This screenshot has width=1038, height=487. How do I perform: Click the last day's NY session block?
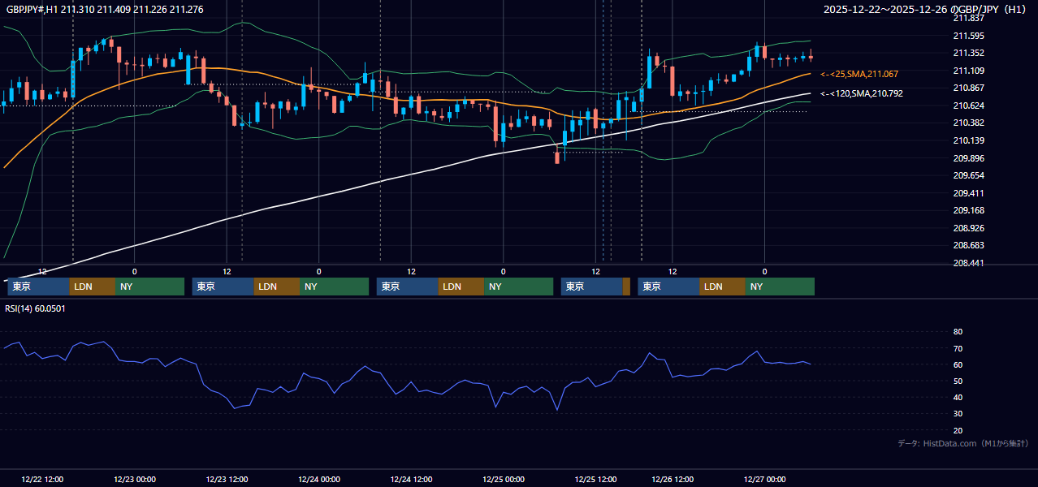[780, 287]
